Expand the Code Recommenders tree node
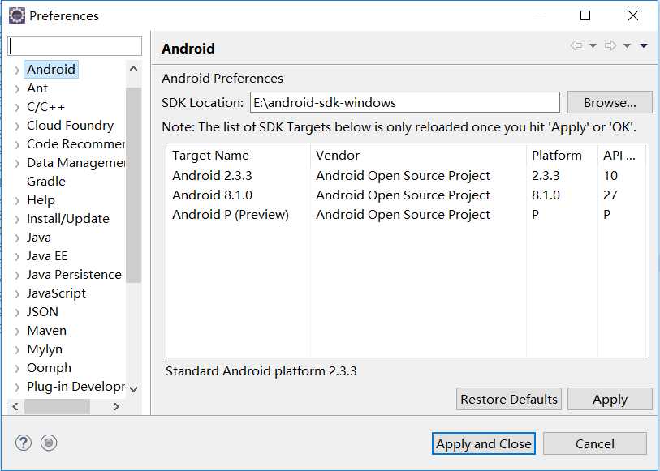 click(x=17, y=144)
